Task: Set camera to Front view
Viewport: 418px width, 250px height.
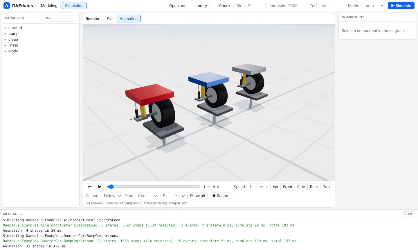Action: coord(288,187)
